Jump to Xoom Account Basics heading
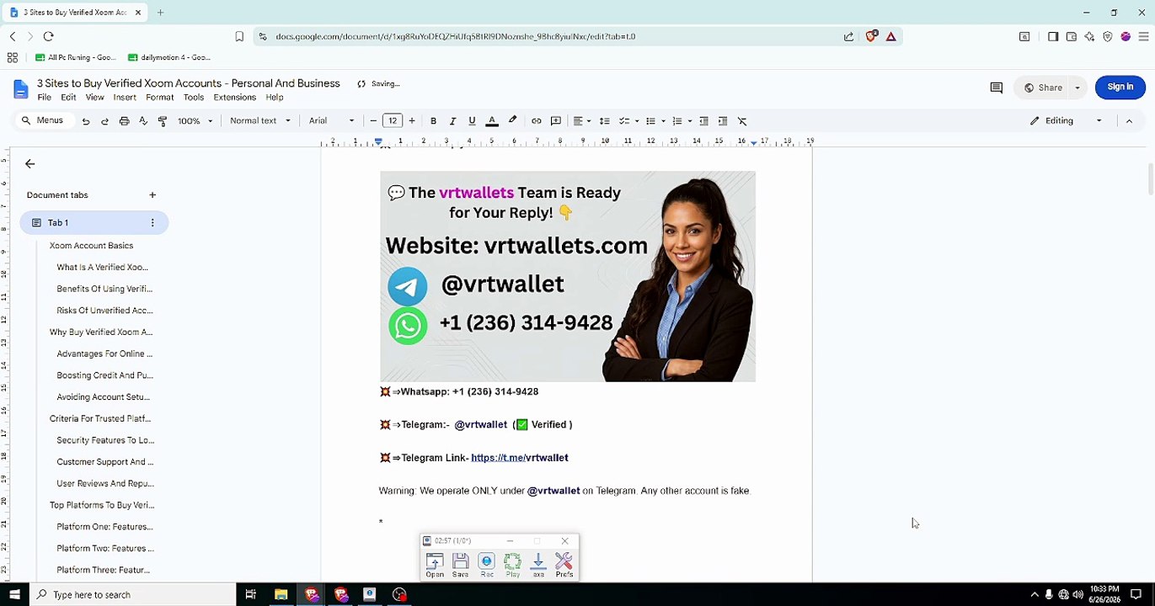This screenshot has width=1155, height=606. click(91, 246)
